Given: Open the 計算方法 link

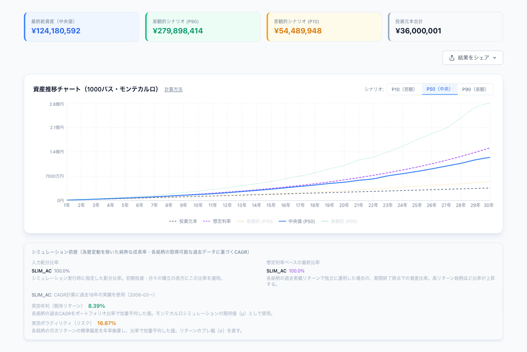Looking at the screenshot, I should pos(173,90).
